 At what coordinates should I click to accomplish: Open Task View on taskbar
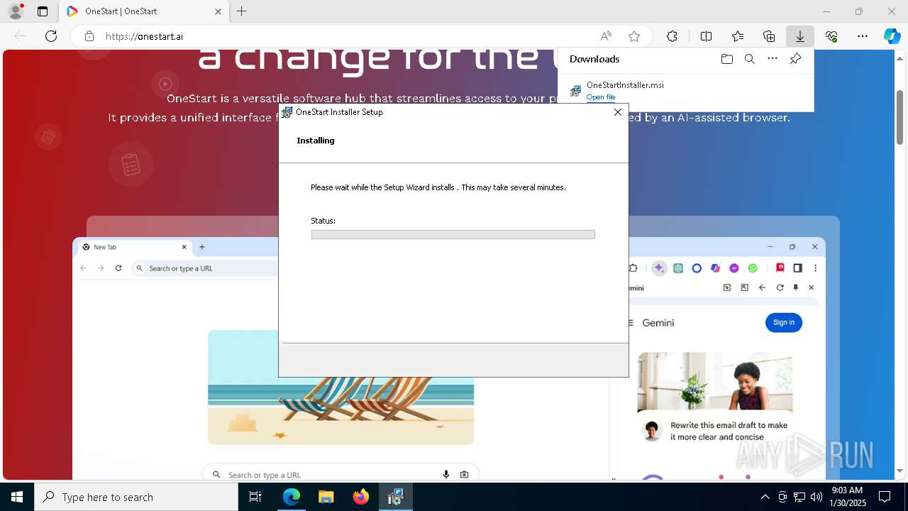tap(255, 497)
